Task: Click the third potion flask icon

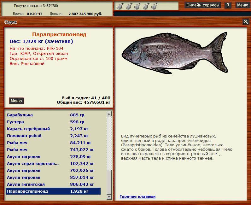Action: coord(137,6)
